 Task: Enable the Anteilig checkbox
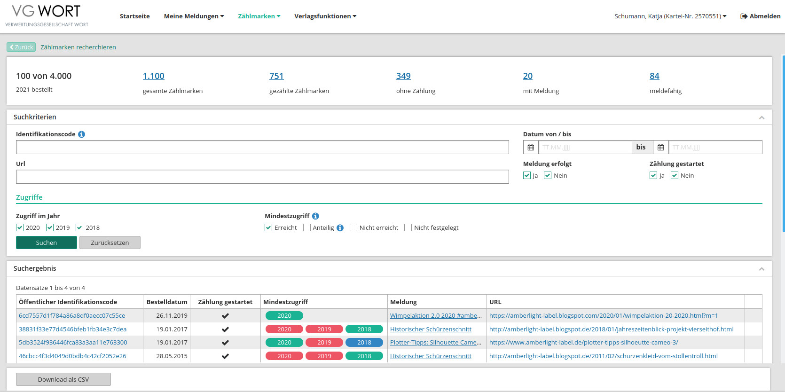coord(307,227)
